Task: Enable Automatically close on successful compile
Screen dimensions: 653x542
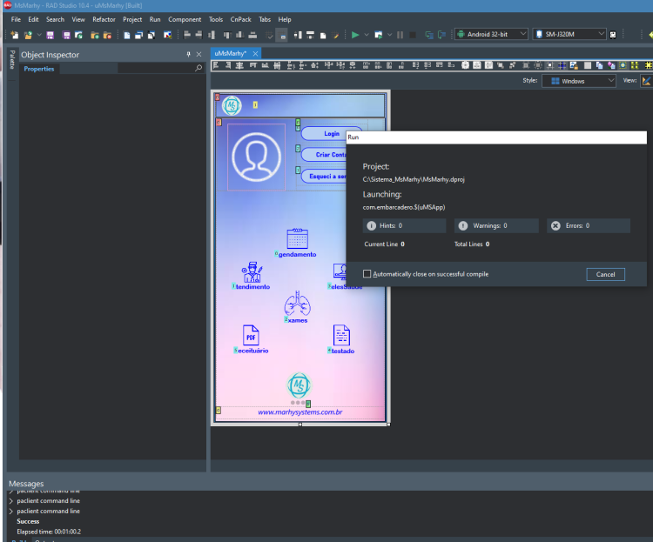Action: [367, 274]
